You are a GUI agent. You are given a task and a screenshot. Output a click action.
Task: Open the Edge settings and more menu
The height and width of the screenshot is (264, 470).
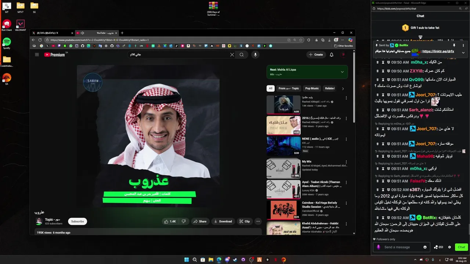coord(343,40)
